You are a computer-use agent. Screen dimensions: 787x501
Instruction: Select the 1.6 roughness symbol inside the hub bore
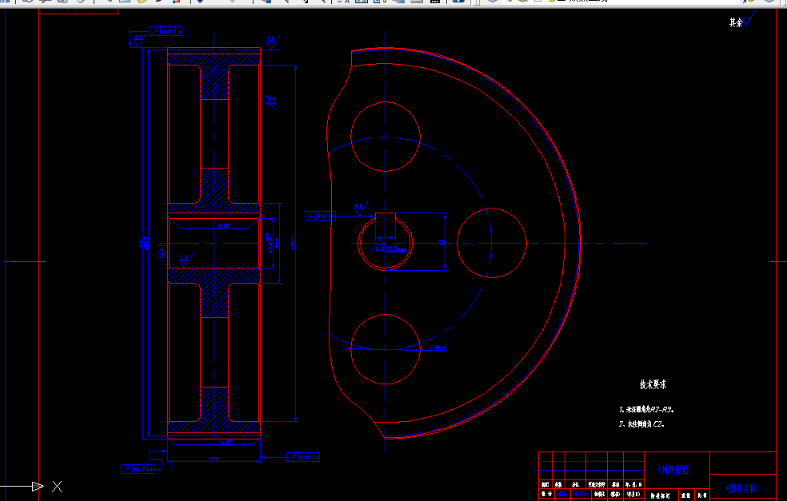185,260
